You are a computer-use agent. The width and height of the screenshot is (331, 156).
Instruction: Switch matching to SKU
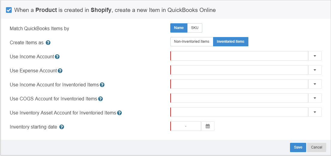click(x=195, y=28)
